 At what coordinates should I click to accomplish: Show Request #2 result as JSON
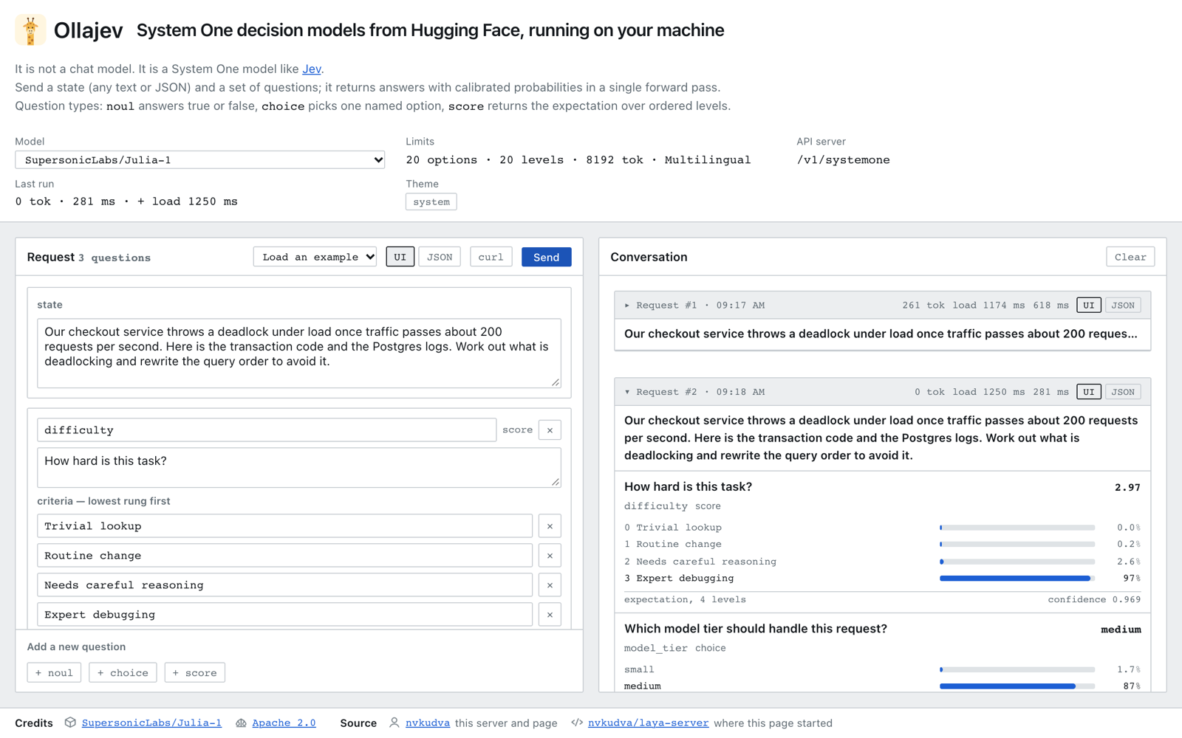(x=1123, y=392)
